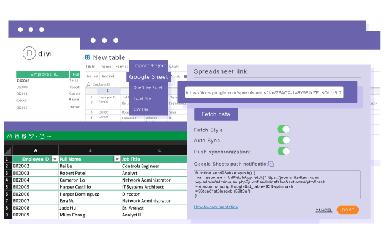Choose Excel File from Import menu
The image size is (386, 242).
pos(142,98)
